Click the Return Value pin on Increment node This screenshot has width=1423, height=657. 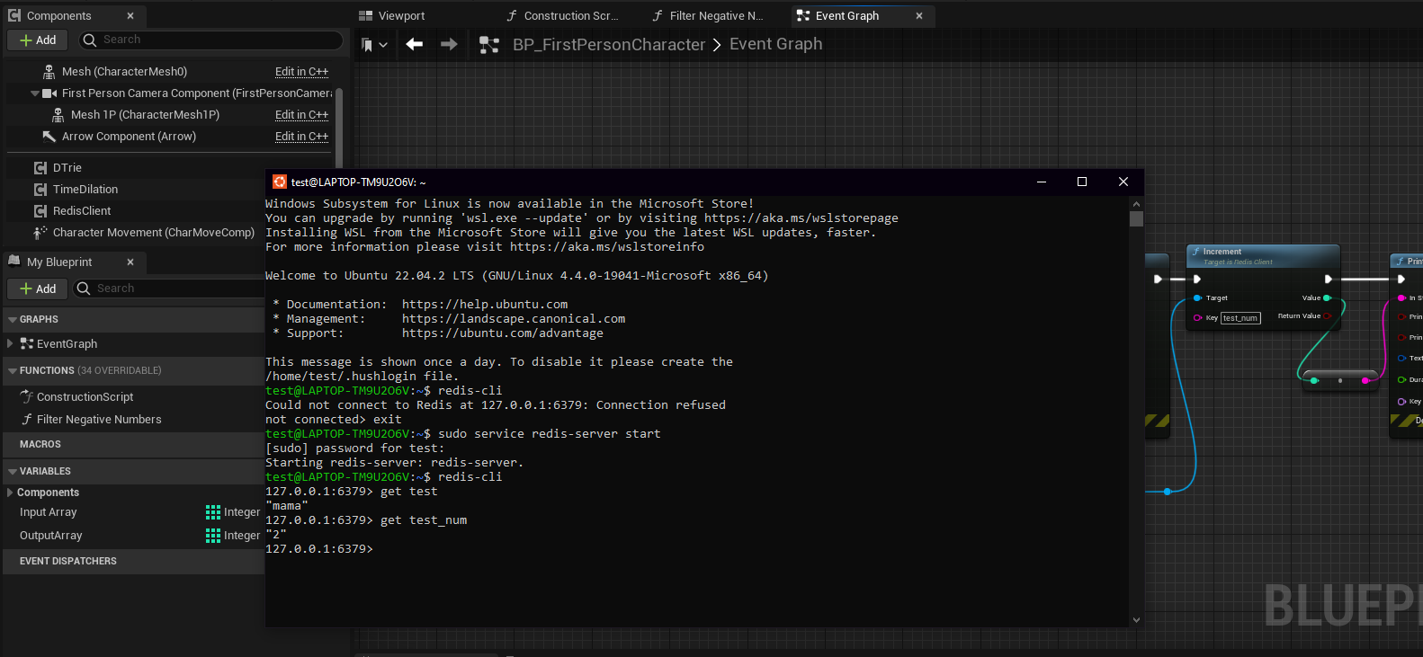(1327, 316)
